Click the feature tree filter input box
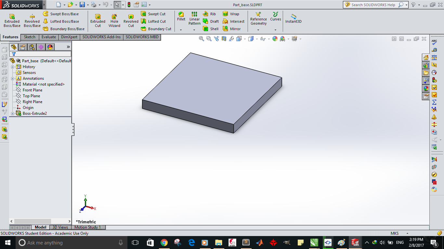444x249 pixels. click(x=40, y=54)
